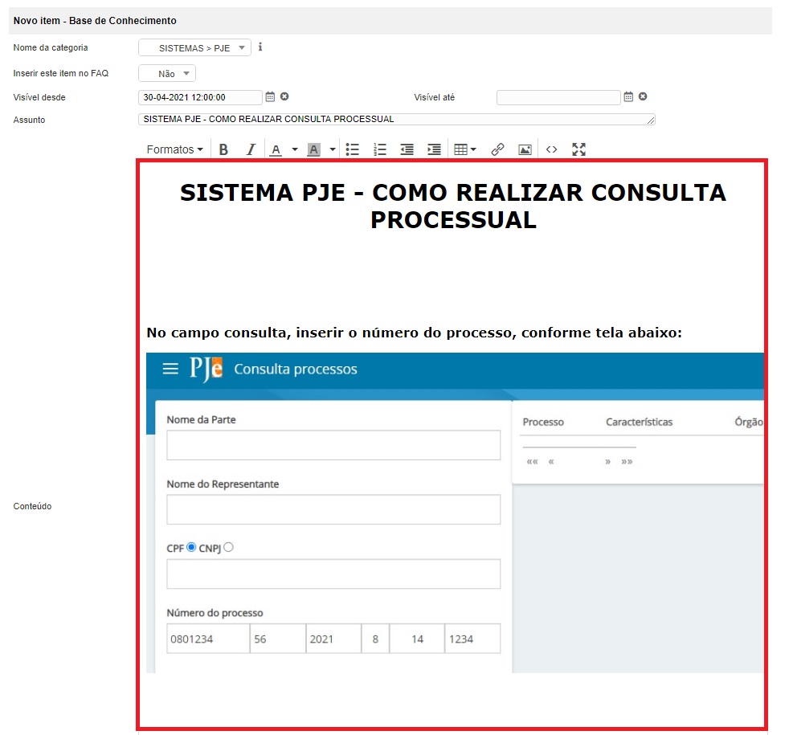Clear the Visível até date
793x735 pixels.
pos(643,96)
